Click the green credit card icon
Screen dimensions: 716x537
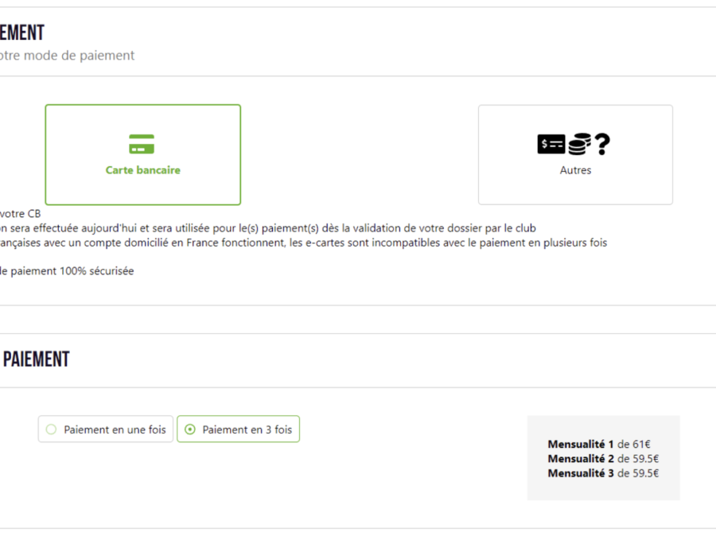pyautogui.click(x=142, y=144)
